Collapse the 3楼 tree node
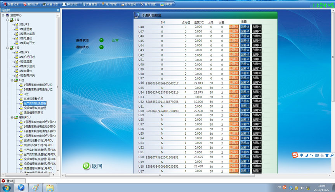 (x=7, y=20)
